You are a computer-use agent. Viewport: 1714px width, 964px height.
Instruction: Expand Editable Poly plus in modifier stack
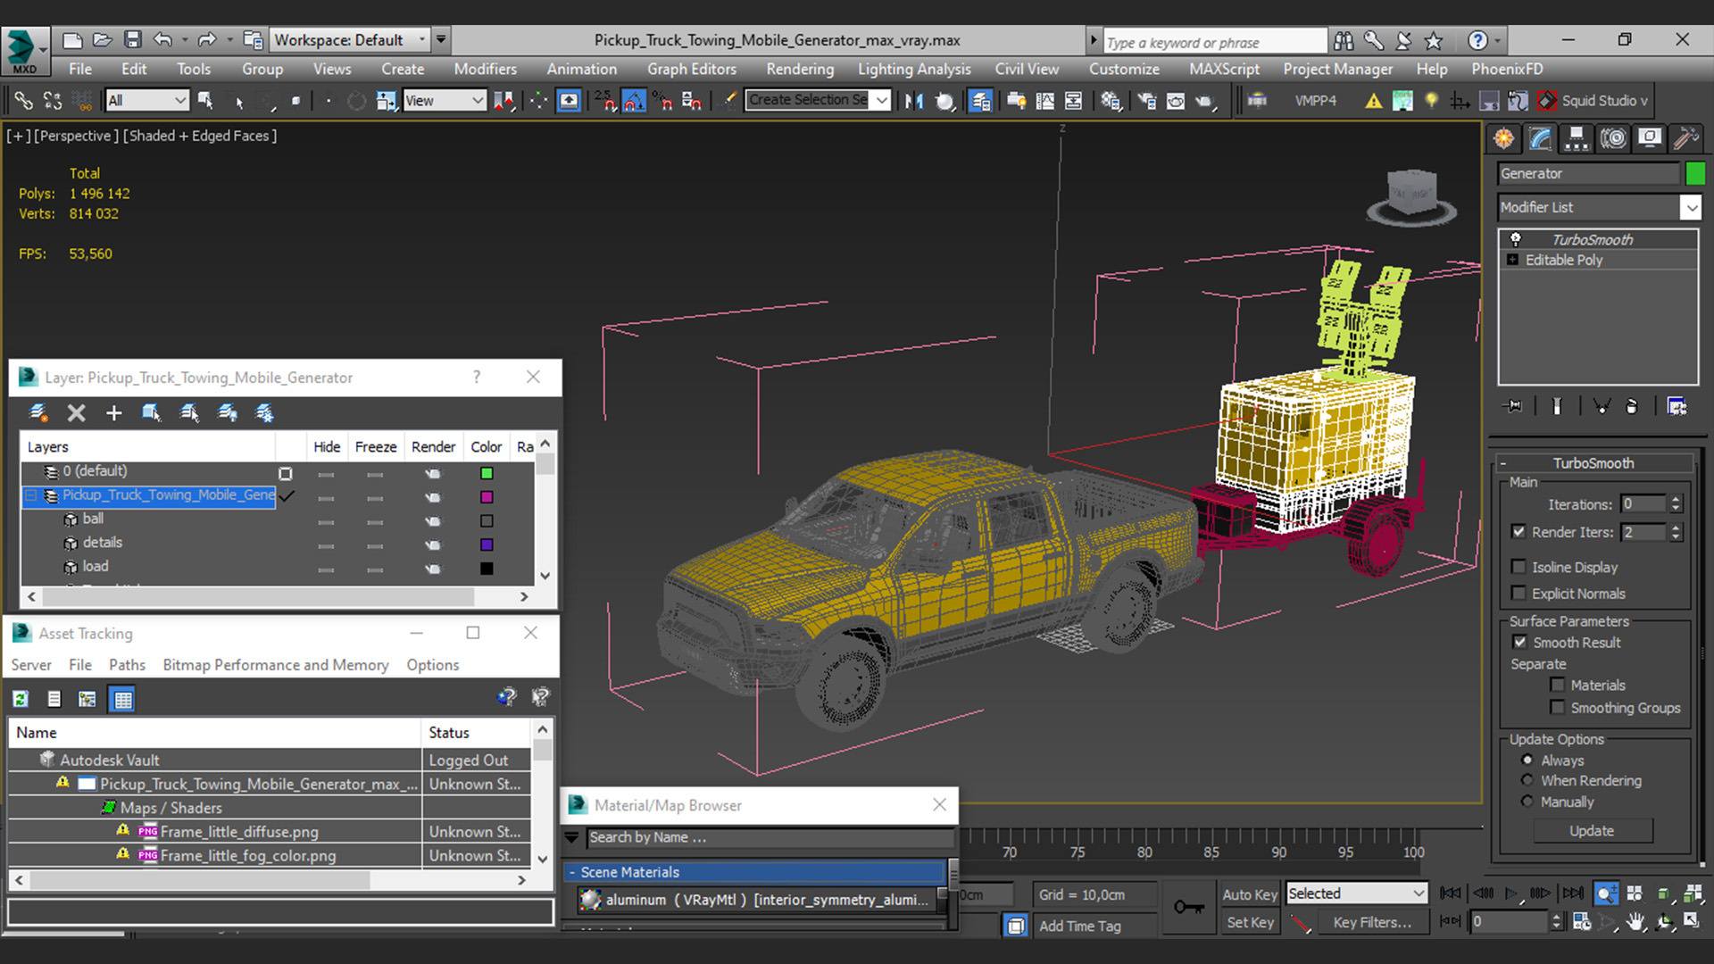(x=1512, y=260)
